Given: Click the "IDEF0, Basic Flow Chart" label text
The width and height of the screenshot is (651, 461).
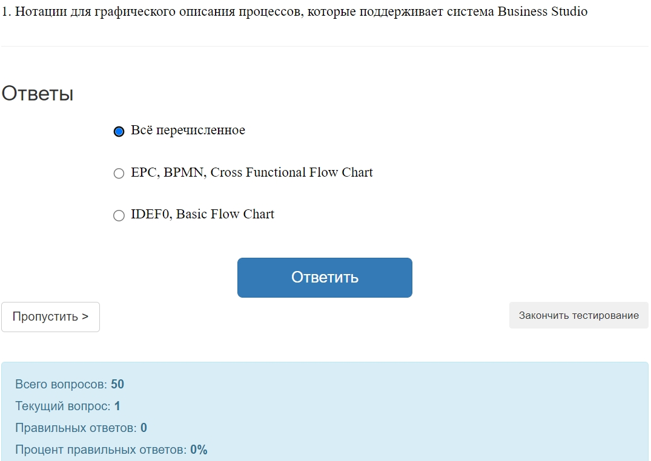Looking at the screenshot, I should coord(203,214).
